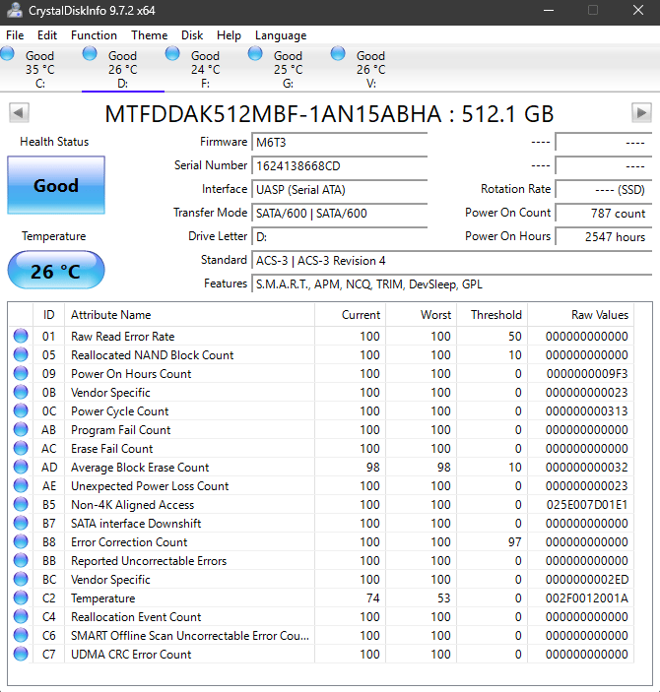
Task: Click the Worst column header
Action: point(422,315)
